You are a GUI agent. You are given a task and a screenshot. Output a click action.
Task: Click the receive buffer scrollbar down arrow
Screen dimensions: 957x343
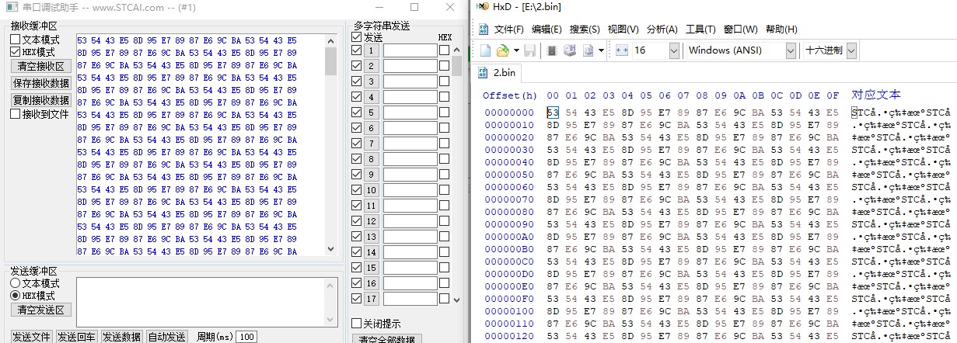(331, 249)
